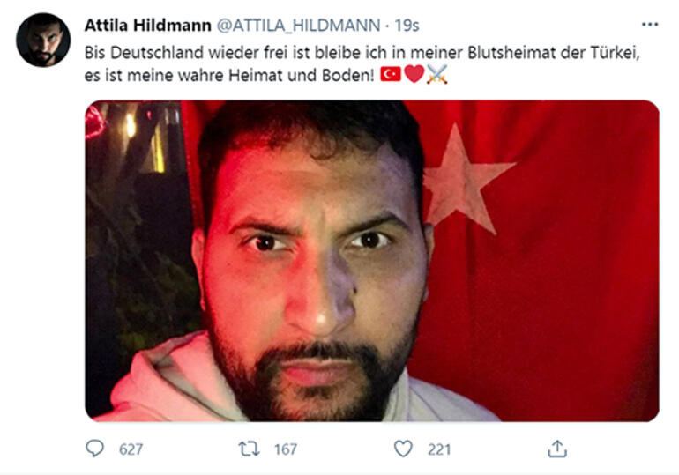Screen dimensions: 679x475
Task: Click the word 'Boden!' in the tweet
Action: 347,75
